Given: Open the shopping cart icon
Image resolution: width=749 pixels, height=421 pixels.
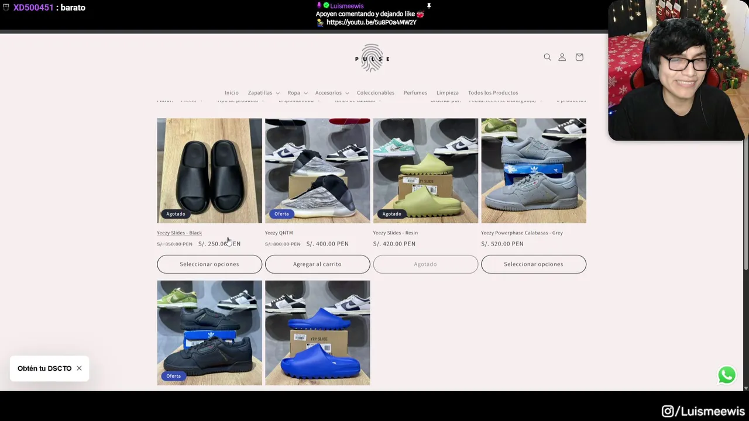Looking at the screenshot, I should 579,57.
